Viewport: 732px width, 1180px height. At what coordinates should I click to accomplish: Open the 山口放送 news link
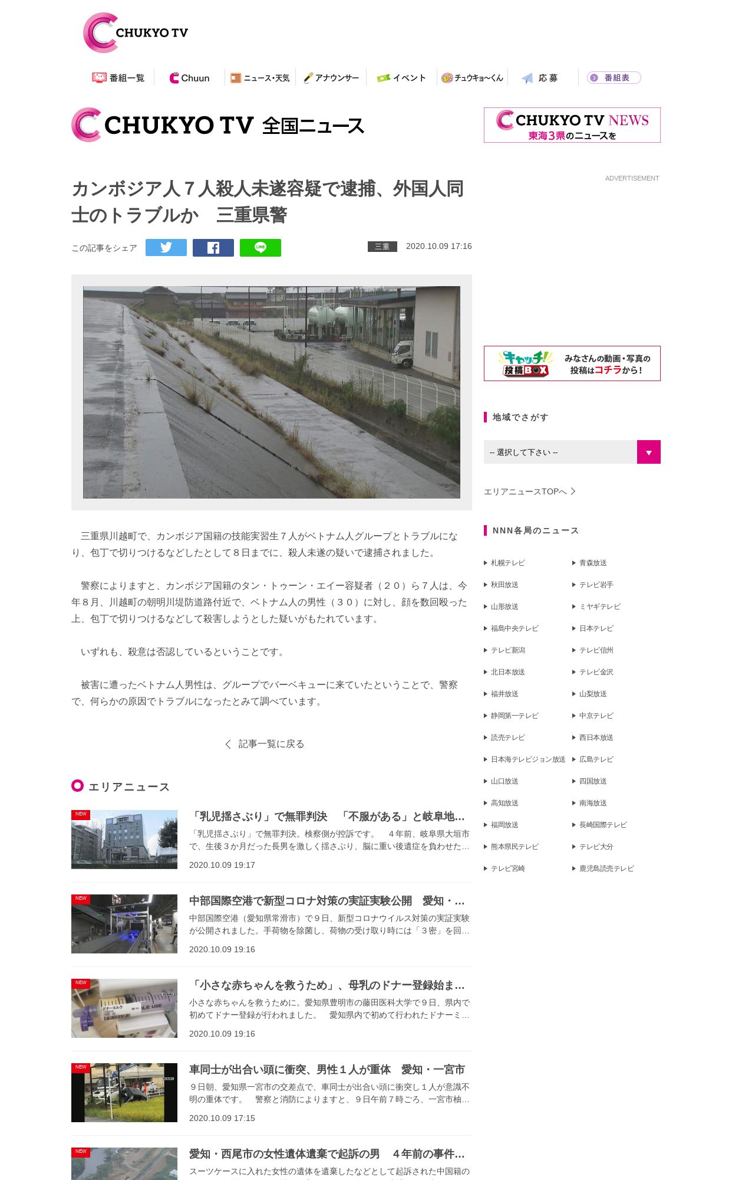click(502, 781)
